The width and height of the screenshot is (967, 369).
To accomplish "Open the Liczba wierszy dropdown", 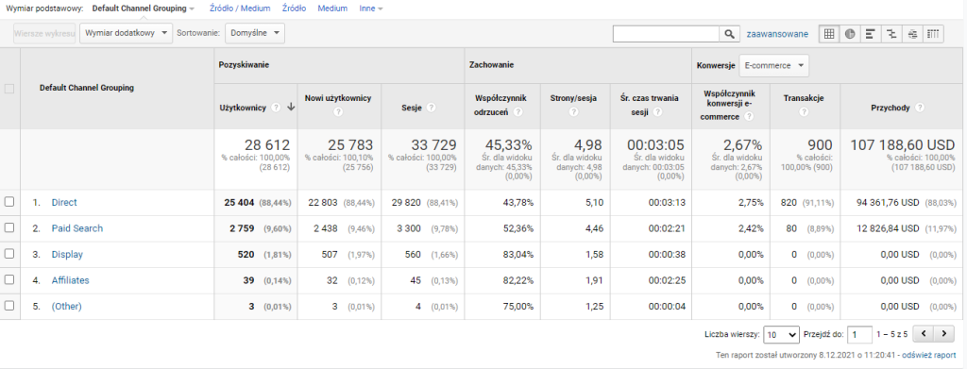I will coord(781,334).
